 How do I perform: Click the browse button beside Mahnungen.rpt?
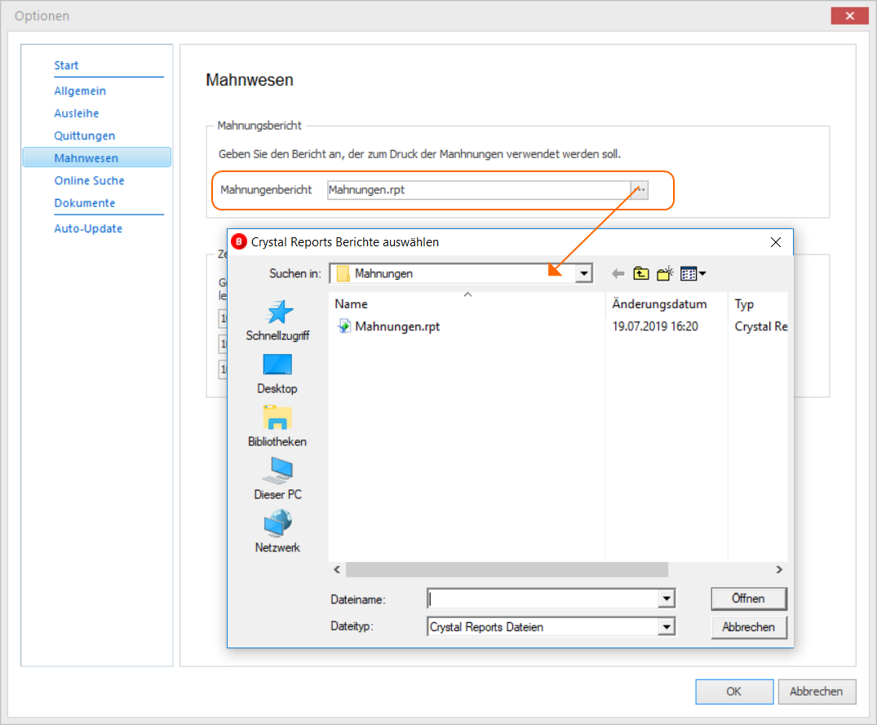pos(640,190)
